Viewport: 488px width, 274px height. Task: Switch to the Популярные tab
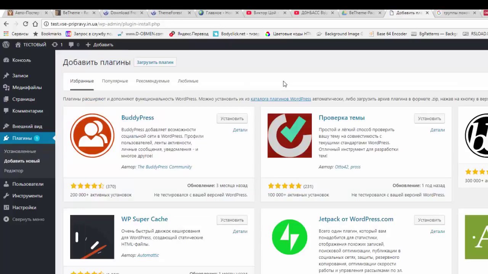tap(115, 81)
